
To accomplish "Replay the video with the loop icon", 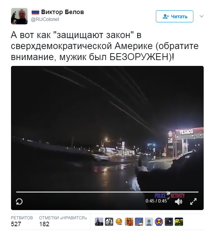I will point(19,201).
